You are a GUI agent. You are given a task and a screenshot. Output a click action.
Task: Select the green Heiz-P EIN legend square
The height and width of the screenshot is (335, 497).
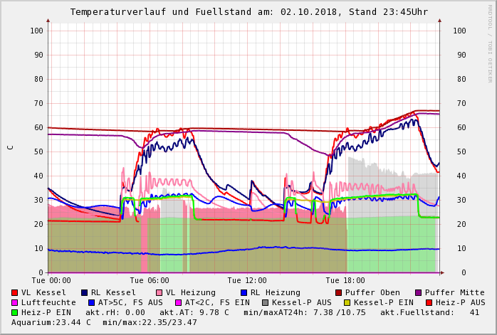(15, 312)
